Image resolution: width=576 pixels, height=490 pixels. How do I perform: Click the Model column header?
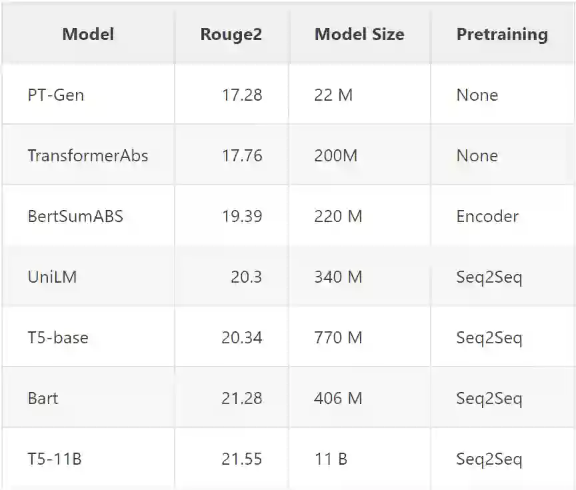coord(88,35)
